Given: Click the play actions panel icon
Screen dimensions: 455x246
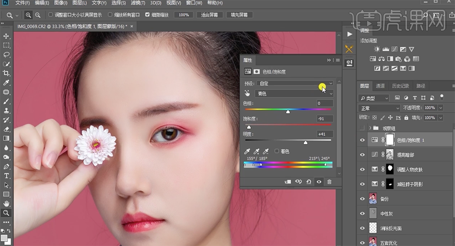Looking at the screenshot, I should click(349, 34).
